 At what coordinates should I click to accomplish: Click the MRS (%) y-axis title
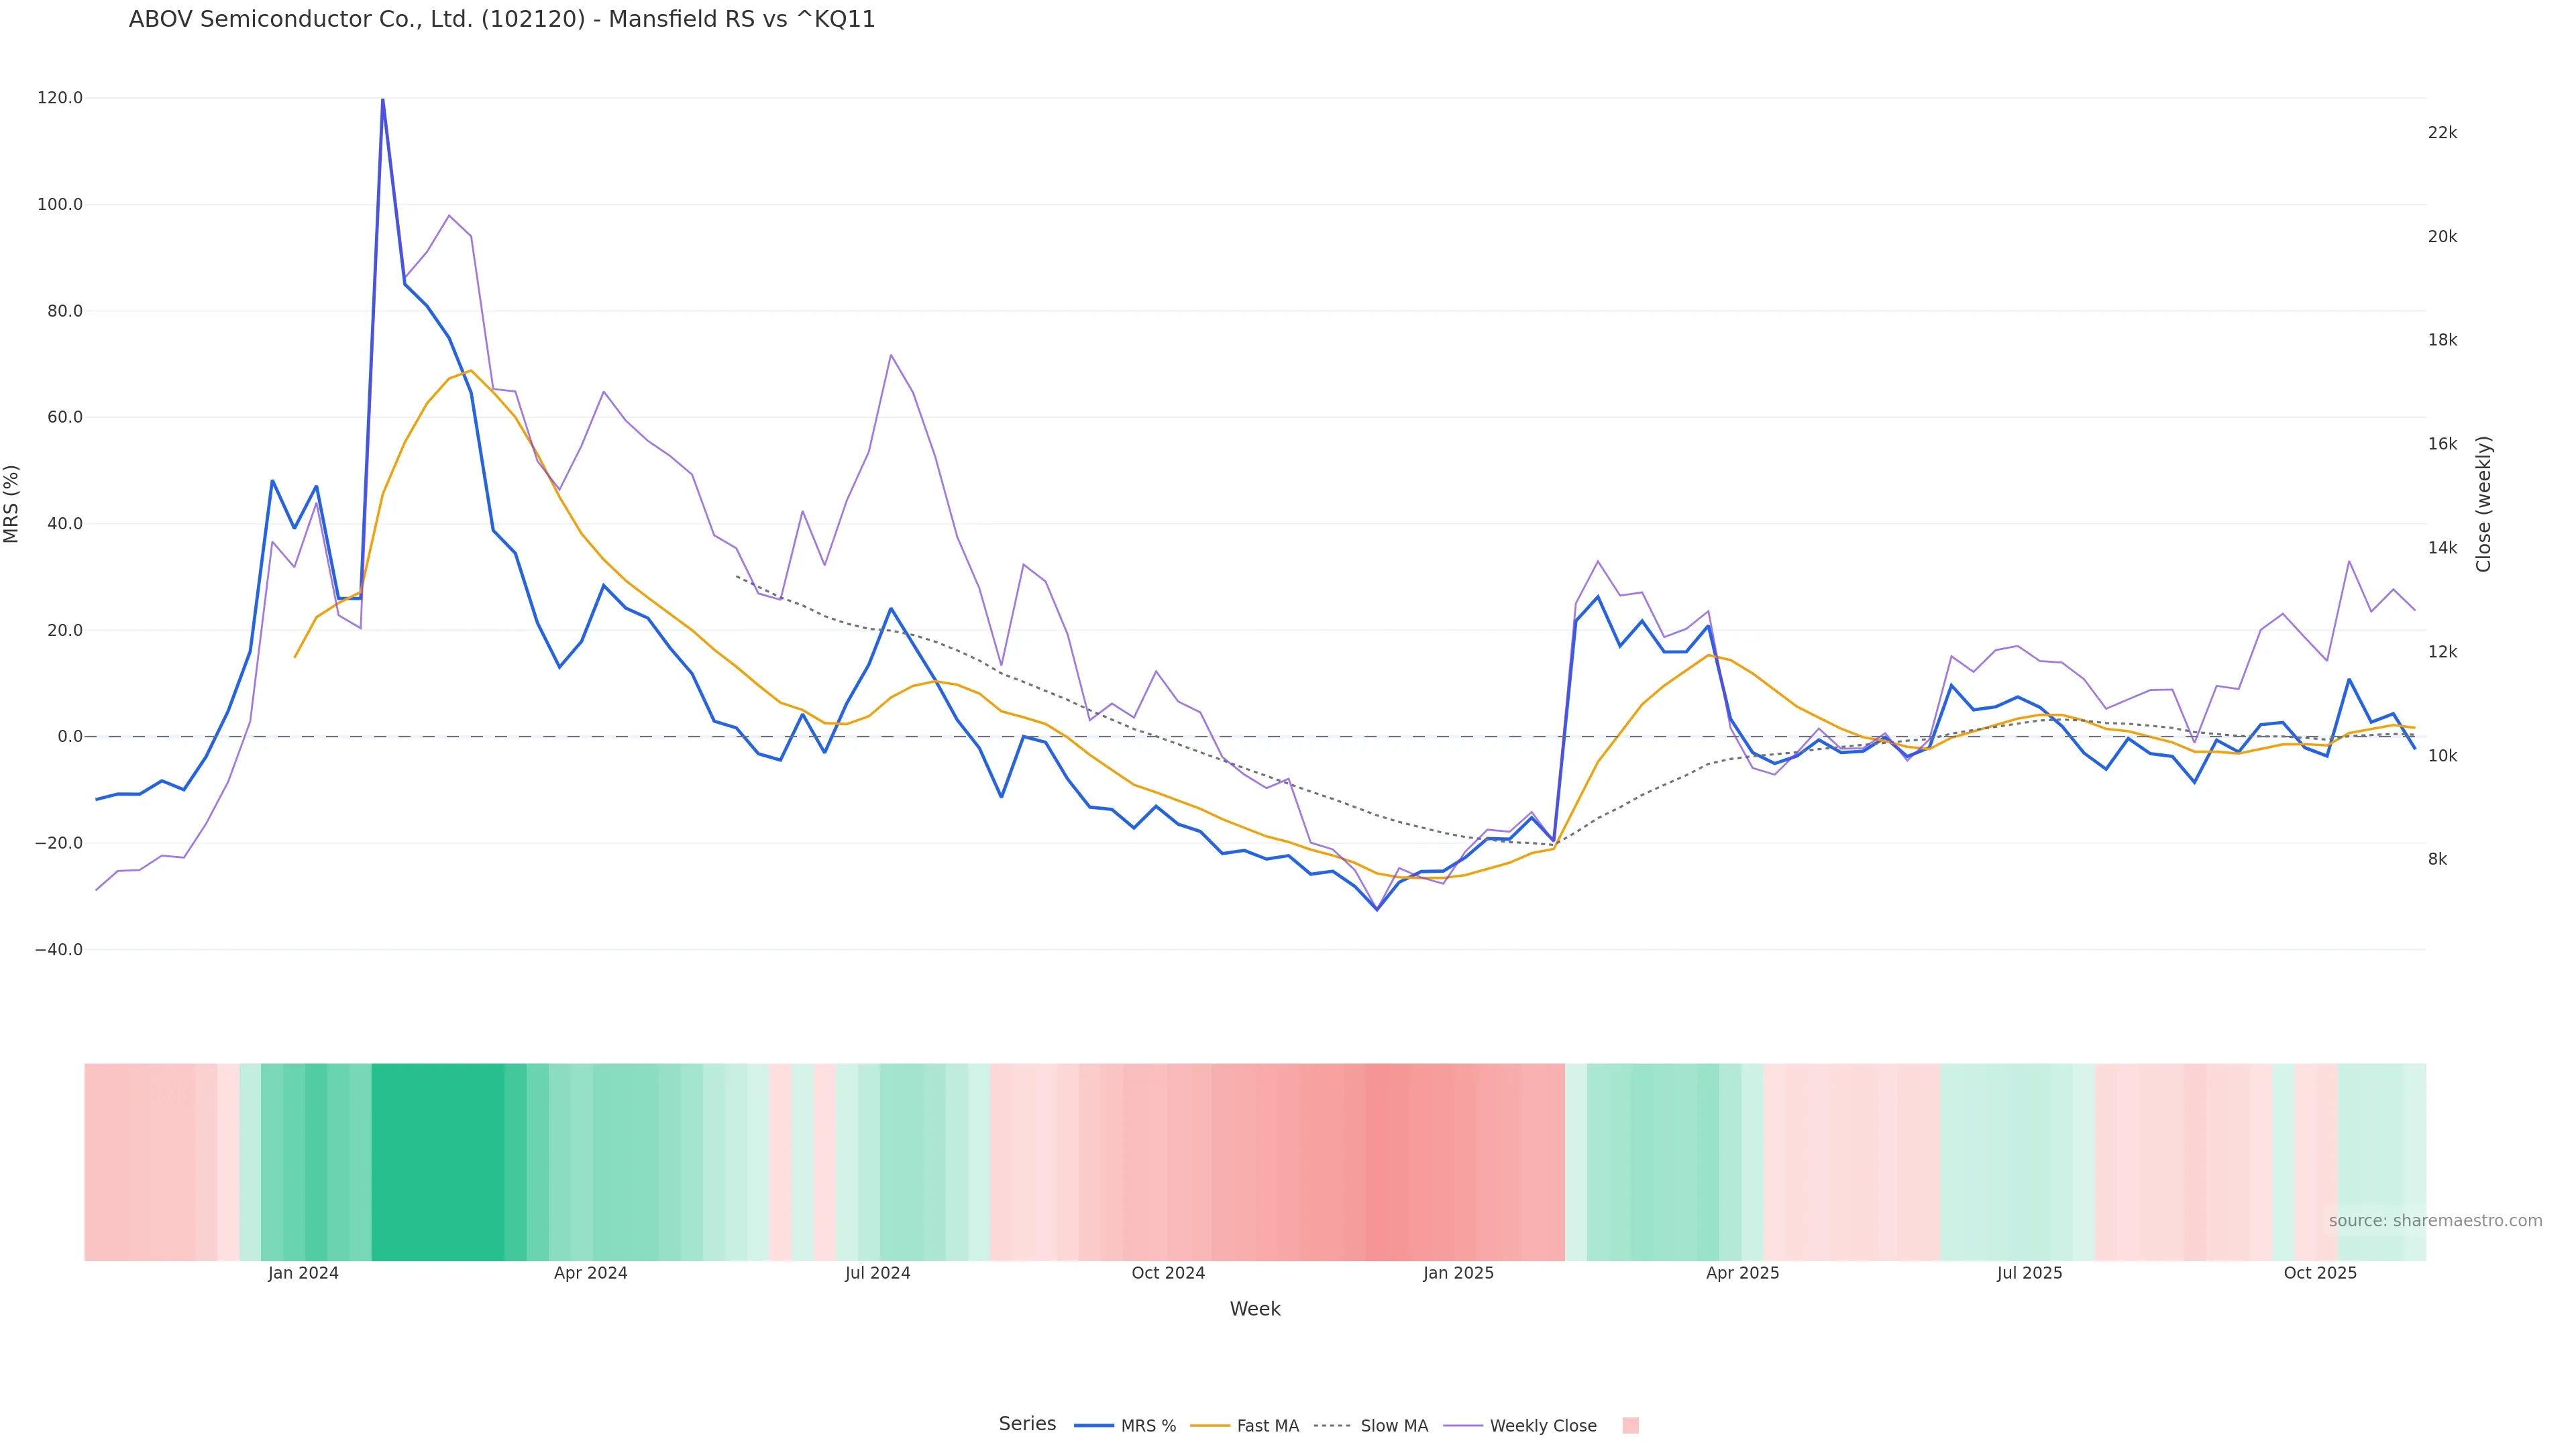pos(12,504)
